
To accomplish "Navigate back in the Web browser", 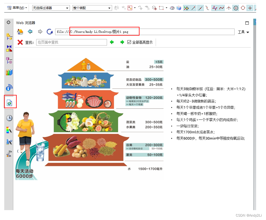I will pyautogui.click(x=30, y=32).
